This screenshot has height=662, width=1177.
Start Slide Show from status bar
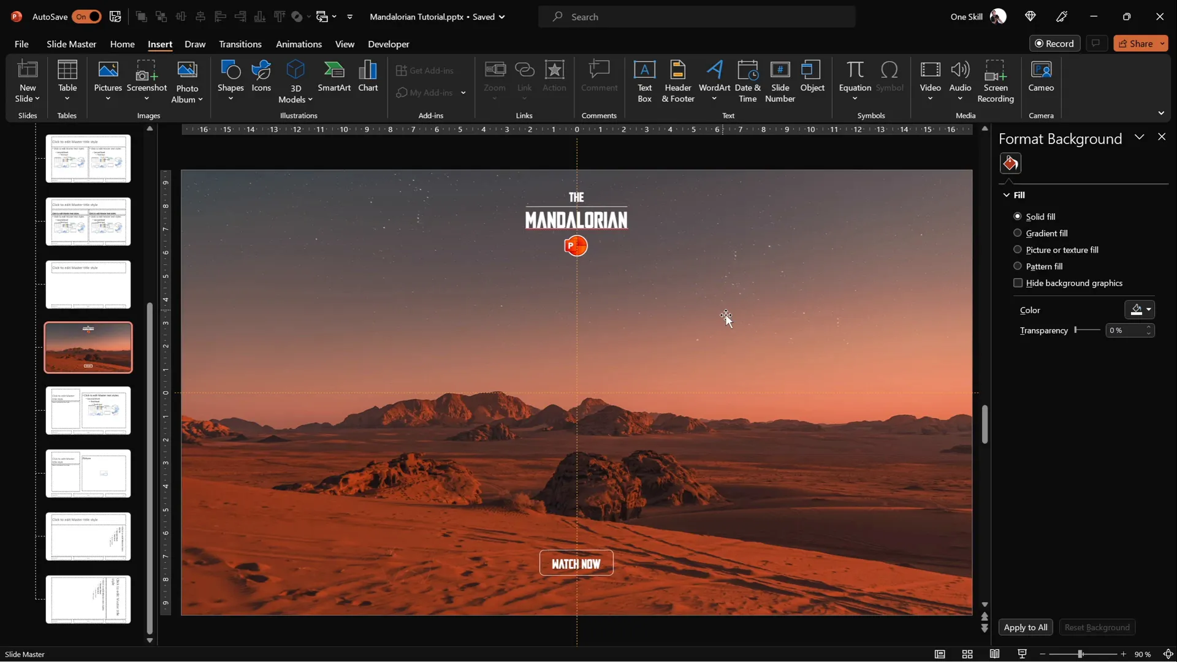pos(1022,654)
